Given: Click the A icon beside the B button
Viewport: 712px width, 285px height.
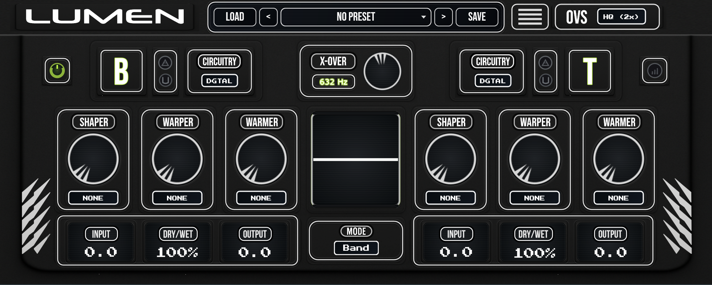Looking at the screenshot, I should (165, 63).
